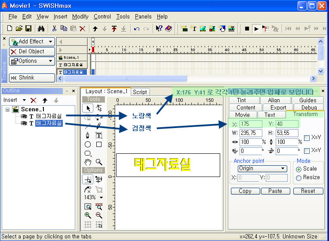Pick the Rectangle drawing tool
Screen dimensions: 329x241
tap(98, 144)
